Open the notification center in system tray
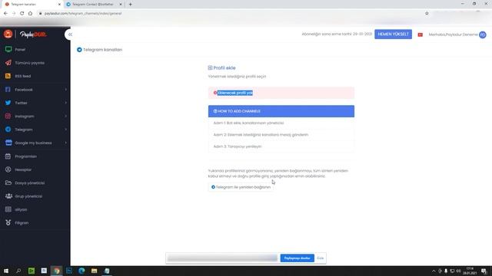 click(x=484, y=271)
